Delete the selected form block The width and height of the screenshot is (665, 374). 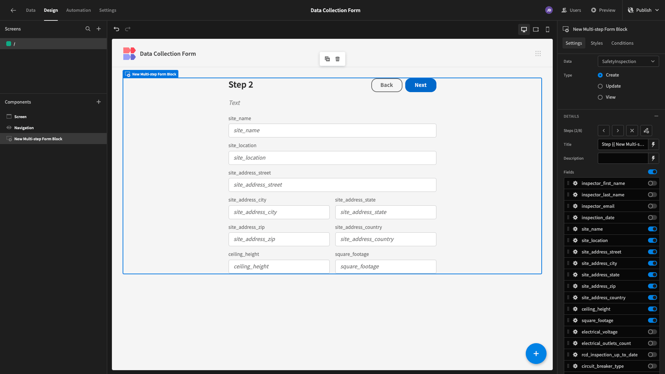(x=338, y=59)
